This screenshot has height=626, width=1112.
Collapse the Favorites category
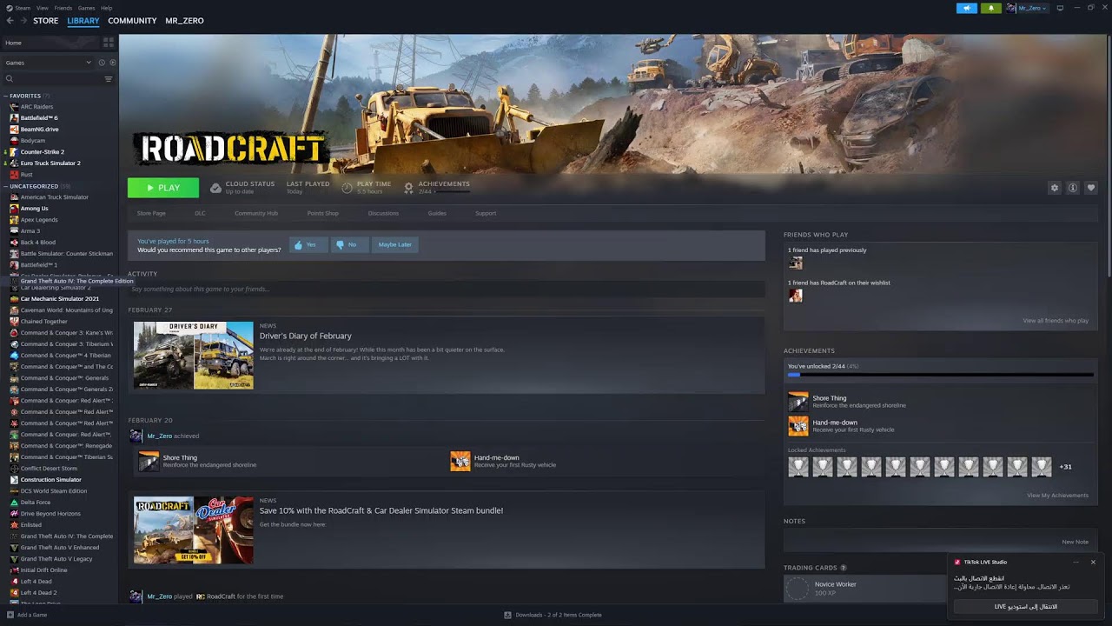(x=5, y=96)
